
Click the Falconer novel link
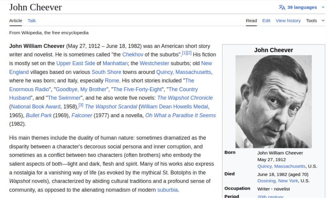click(x=82, y=115)
